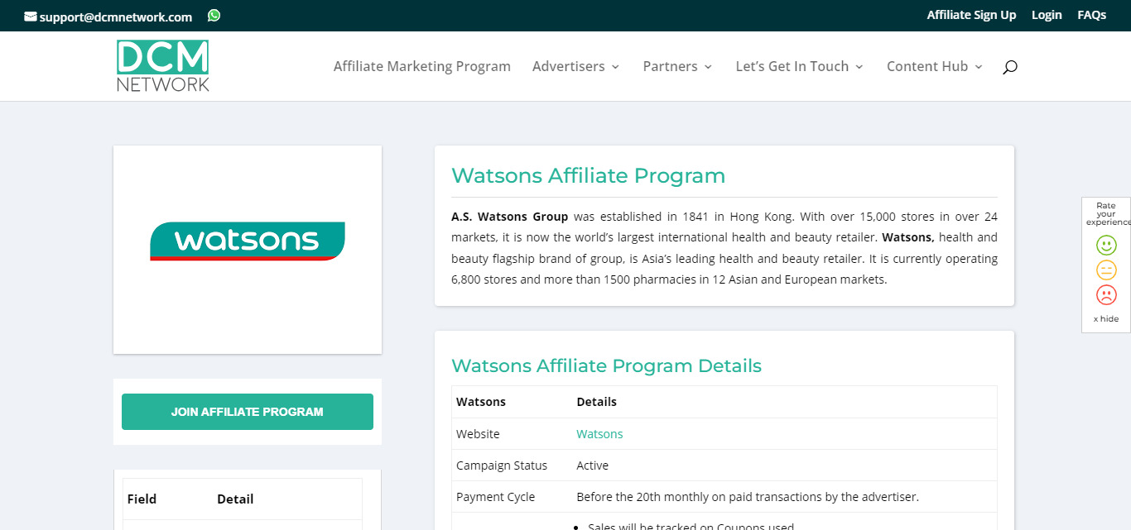
Task: Click the email envelope icon in the top bar
Action: tap(28, 15)
